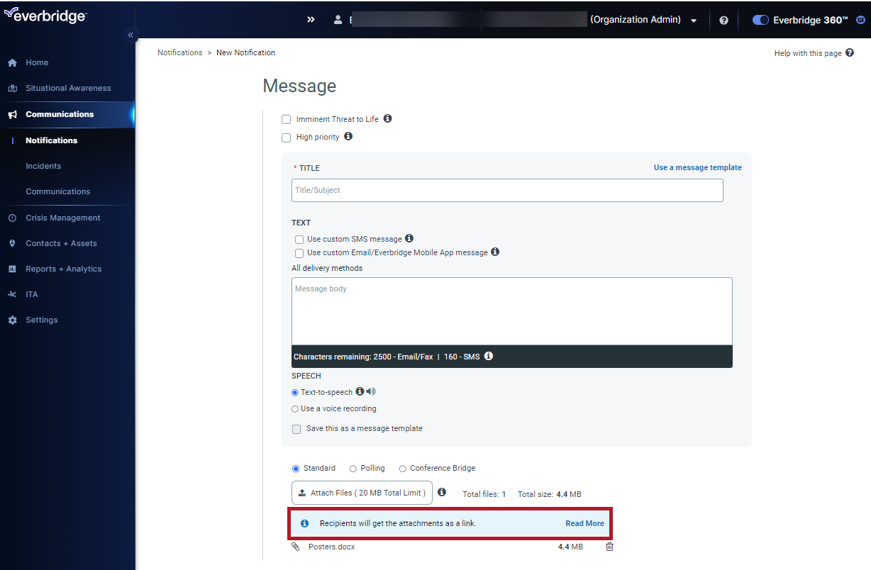This screenshot has height=570, width=871.
Task: Open the Incidents submenu item
Action: tap(43, 166)
